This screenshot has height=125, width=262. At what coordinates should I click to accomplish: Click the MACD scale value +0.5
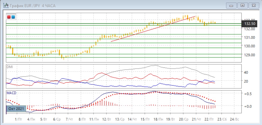[247, 94]
